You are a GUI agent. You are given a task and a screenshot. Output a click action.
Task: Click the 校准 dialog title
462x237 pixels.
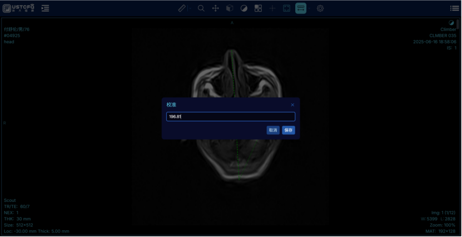click(x=171, y=105)
